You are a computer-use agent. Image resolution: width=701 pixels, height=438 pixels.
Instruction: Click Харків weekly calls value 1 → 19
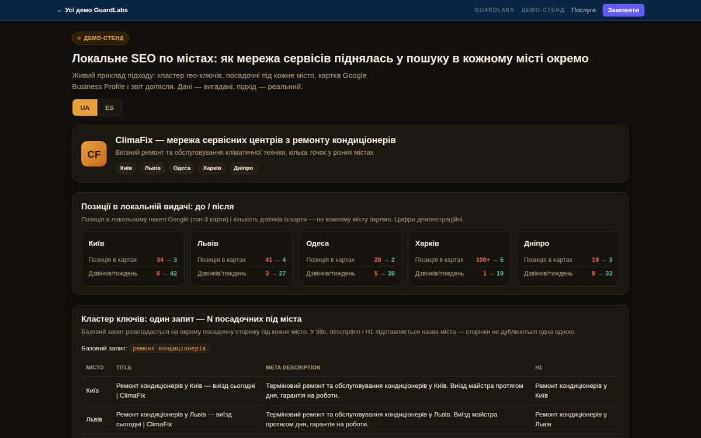tap(493, 273)
